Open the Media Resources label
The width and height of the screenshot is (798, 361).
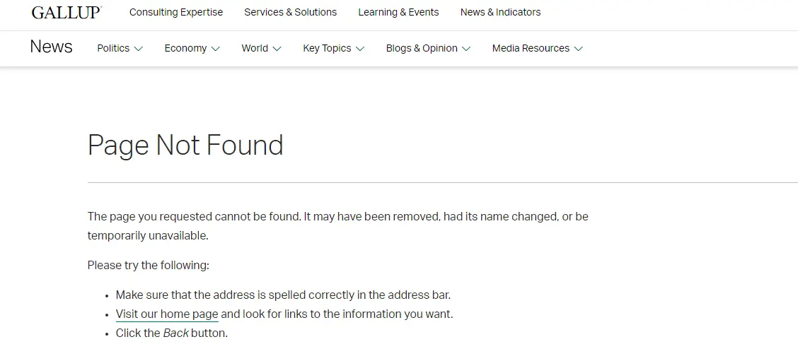point(531,48)
